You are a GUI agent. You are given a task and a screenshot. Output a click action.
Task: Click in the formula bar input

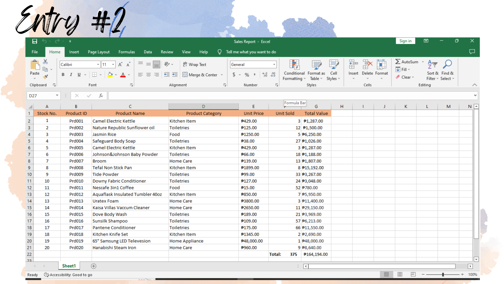[290, 96]
